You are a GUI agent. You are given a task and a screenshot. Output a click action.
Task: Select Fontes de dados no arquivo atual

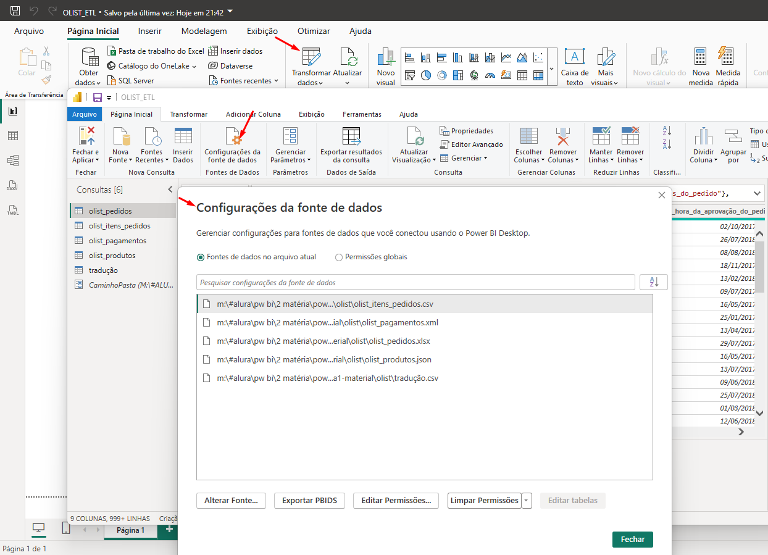point(256,257)
